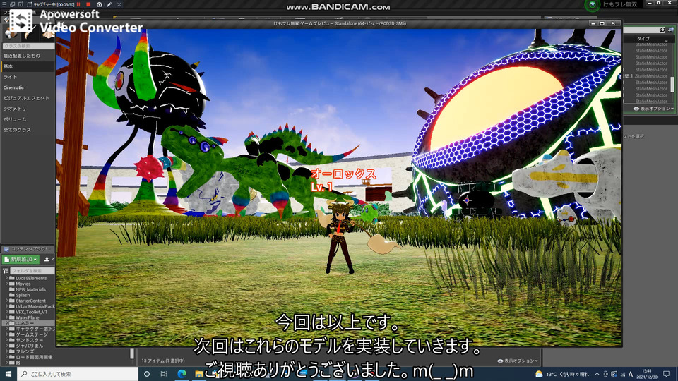Pause the Bandicam recording
Screen dimensions: 678x381
[78, 4]
